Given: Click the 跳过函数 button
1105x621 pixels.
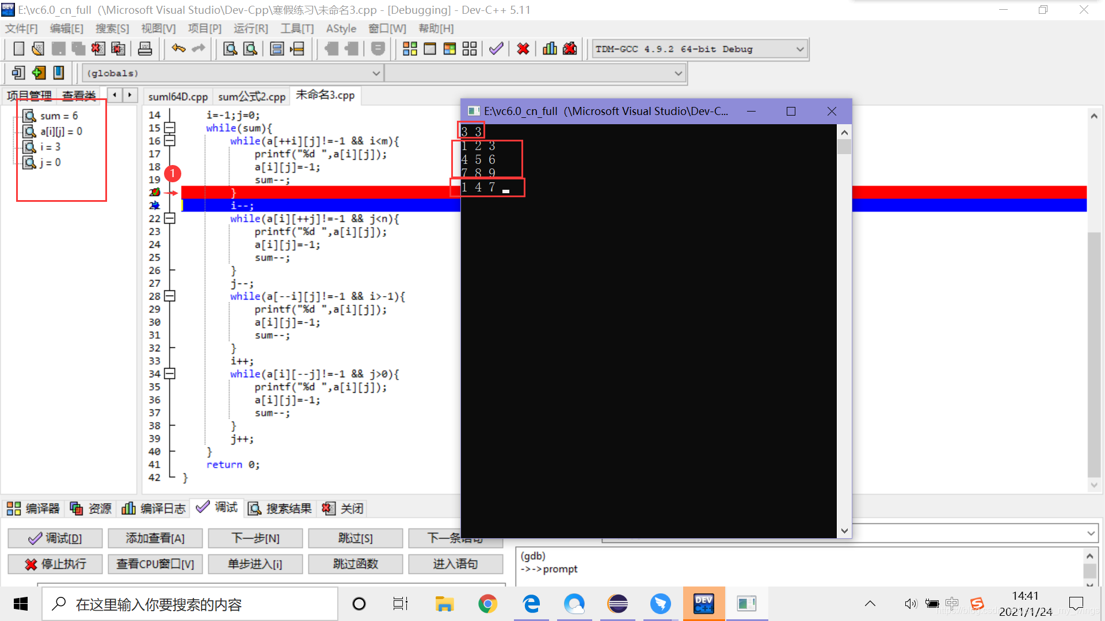Looking at the screenshot, I should pos(355,564).
